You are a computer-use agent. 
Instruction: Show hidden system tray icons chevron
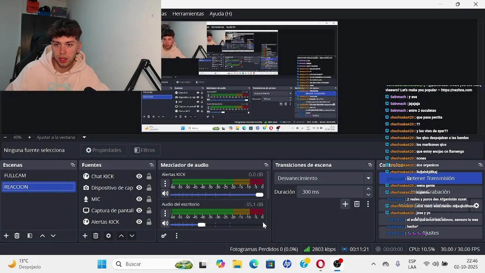coord(373,264)
